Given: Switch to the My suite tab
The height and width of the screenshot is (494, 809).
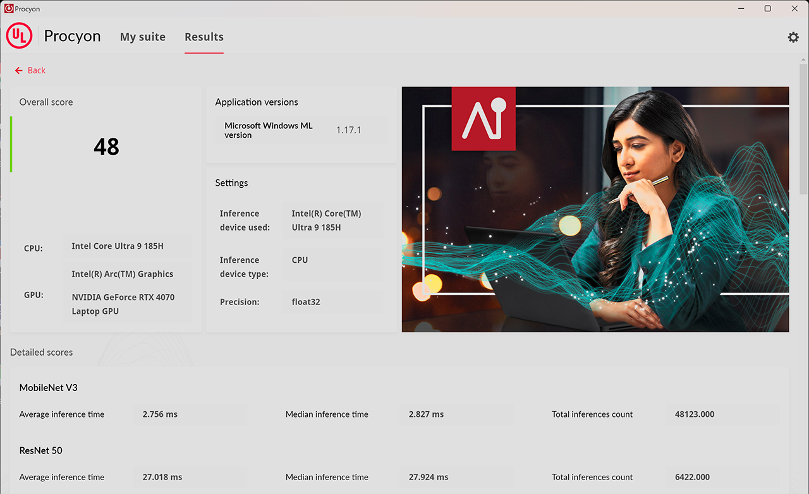Looking at the screenshot, I should [x=143, y=37].
